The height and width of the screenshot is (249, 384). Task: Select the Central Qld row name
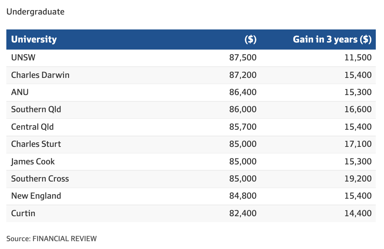click(32, 127)
